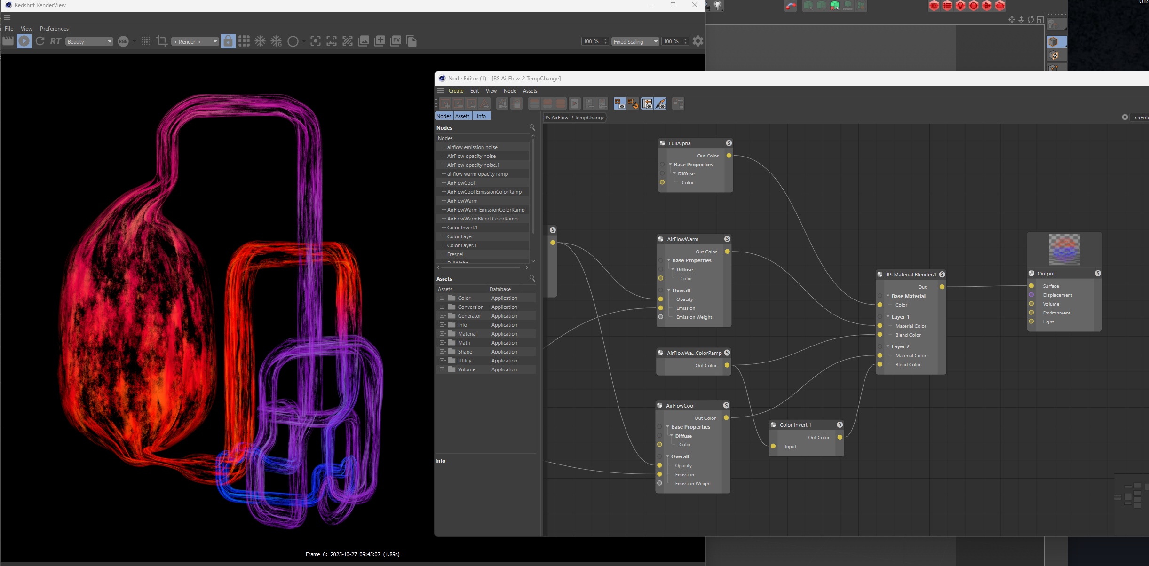Toggle the lock icon in RenderView
The width and height of the screenshot is (1149, 566).
click(x=228, y=41)
